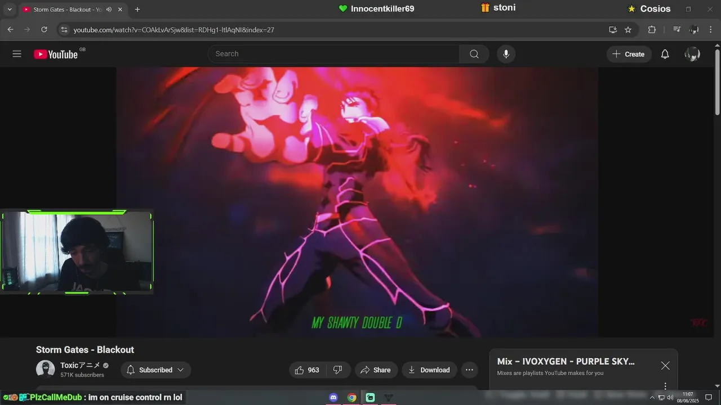Start voice search with the microphone
This screenshot has width=721, height=405.
point(506,54)
